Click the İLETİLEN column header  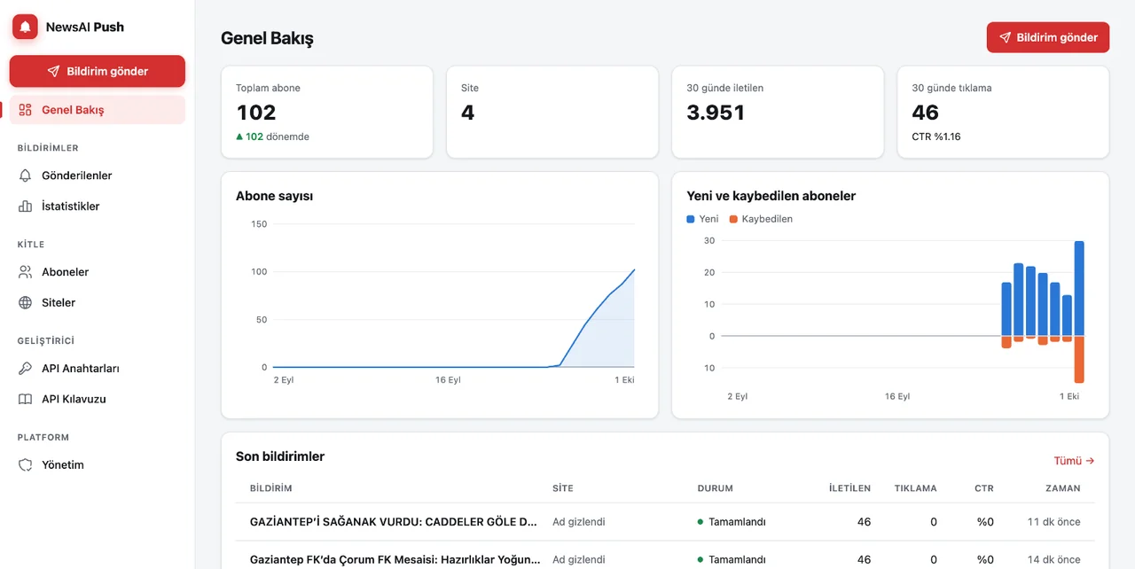(x=849, y=488)
